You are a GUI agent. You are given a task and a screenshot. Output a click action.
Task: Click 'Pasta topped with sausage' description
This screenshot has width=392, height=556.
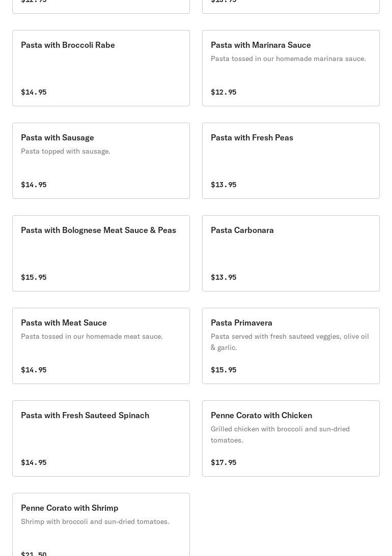coord(66,152)
